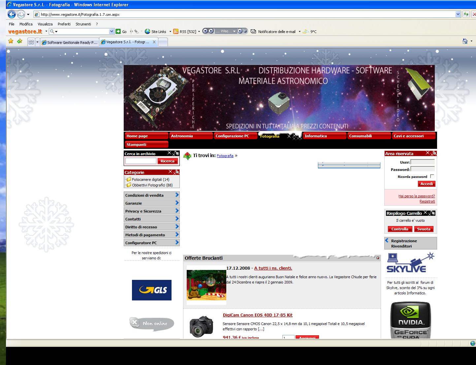This screenshot has height=365, width=476.
Task: Go to the Astronomia site section
Action: click(x=191, y=136)
